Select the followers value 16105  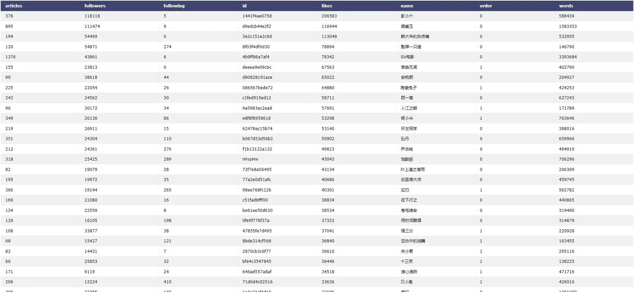coord(91,220)
